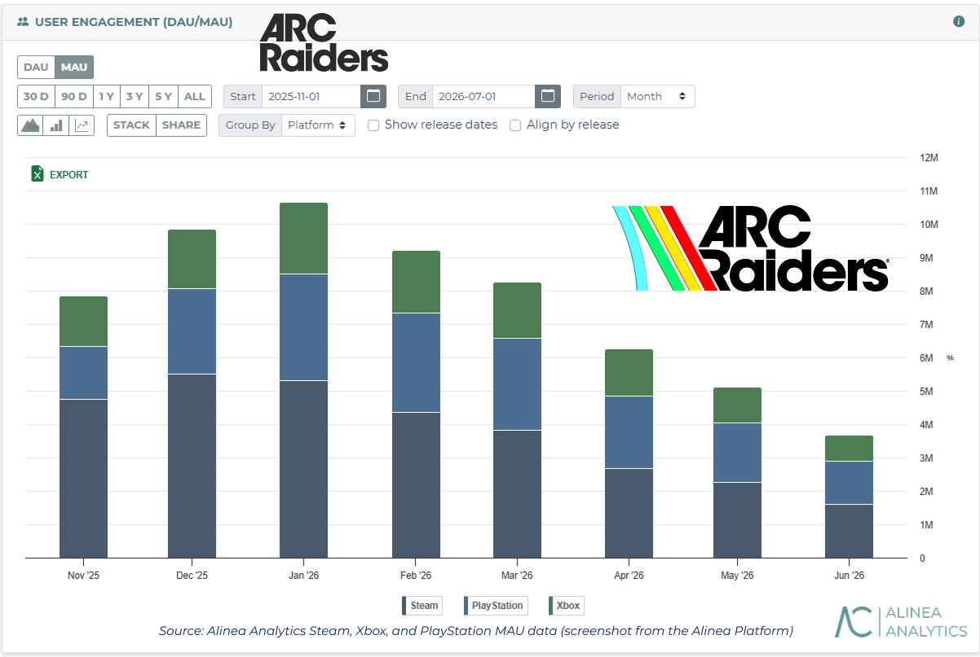Screen dimensions: 980x657
Task: Click the STACK button
Action: (131, 125)
